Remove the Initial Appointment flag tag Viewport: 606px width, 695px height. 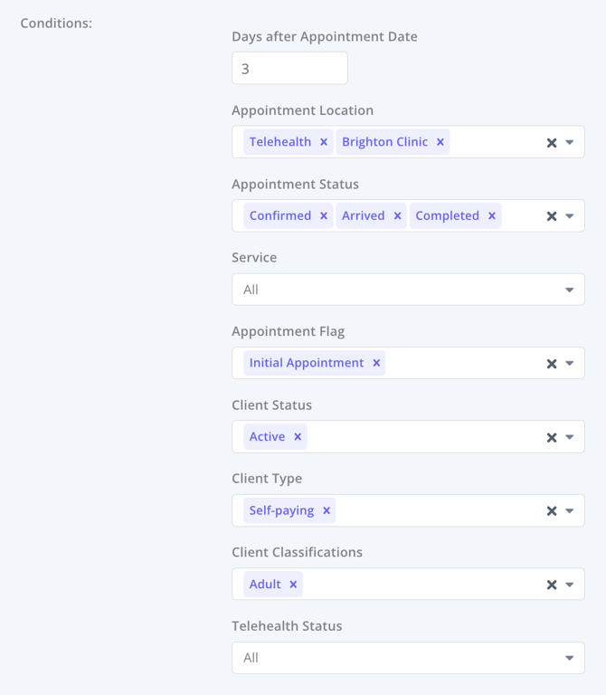point(376,363)
